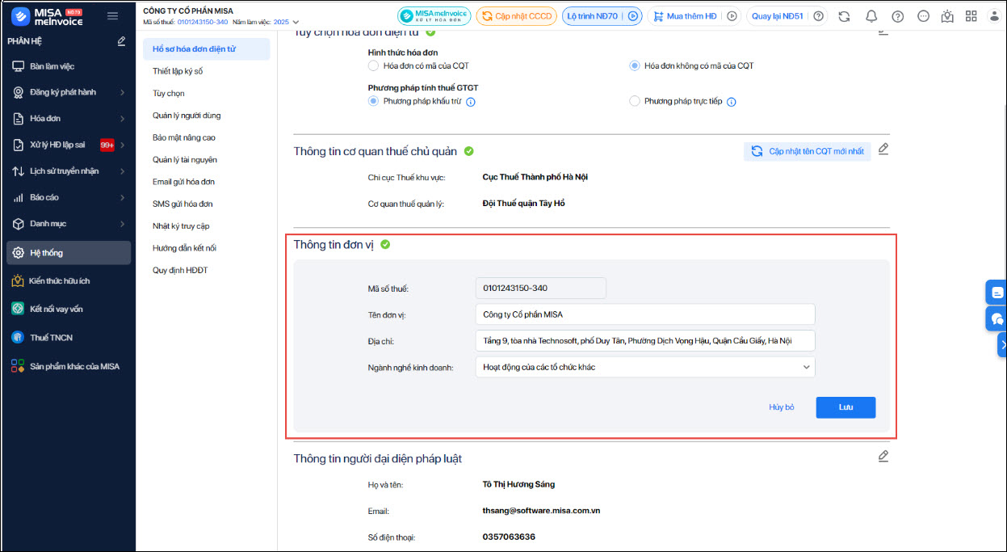Open notifications bell icon
This screenshot has width=1007, height=552.
click(x=871, y=16)
